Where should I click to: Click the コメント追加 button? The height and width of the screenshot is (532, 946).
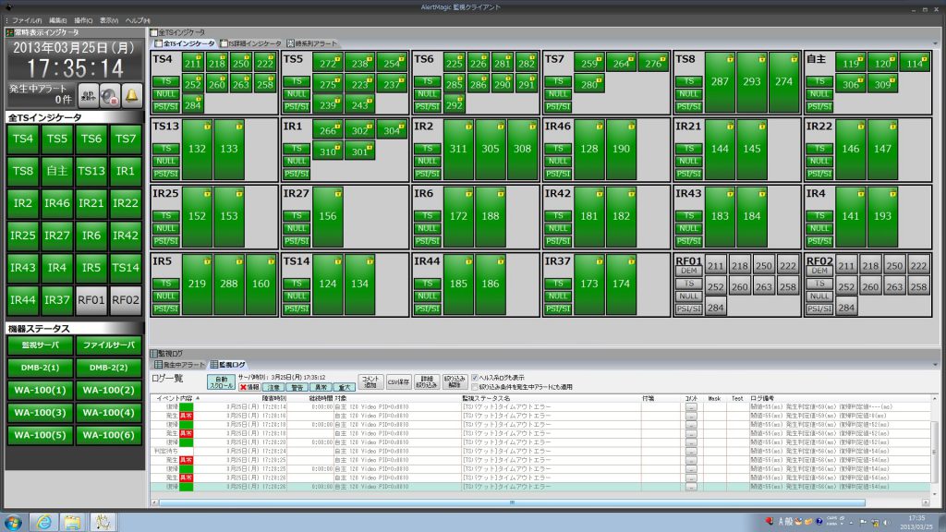(370, 381)
